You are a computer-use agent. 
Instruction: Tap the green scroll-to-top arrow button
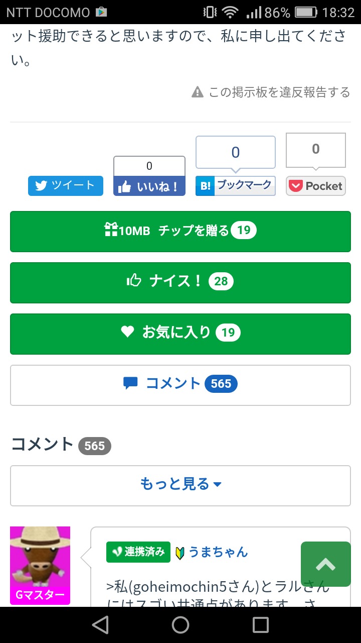[x=325, y=564]
